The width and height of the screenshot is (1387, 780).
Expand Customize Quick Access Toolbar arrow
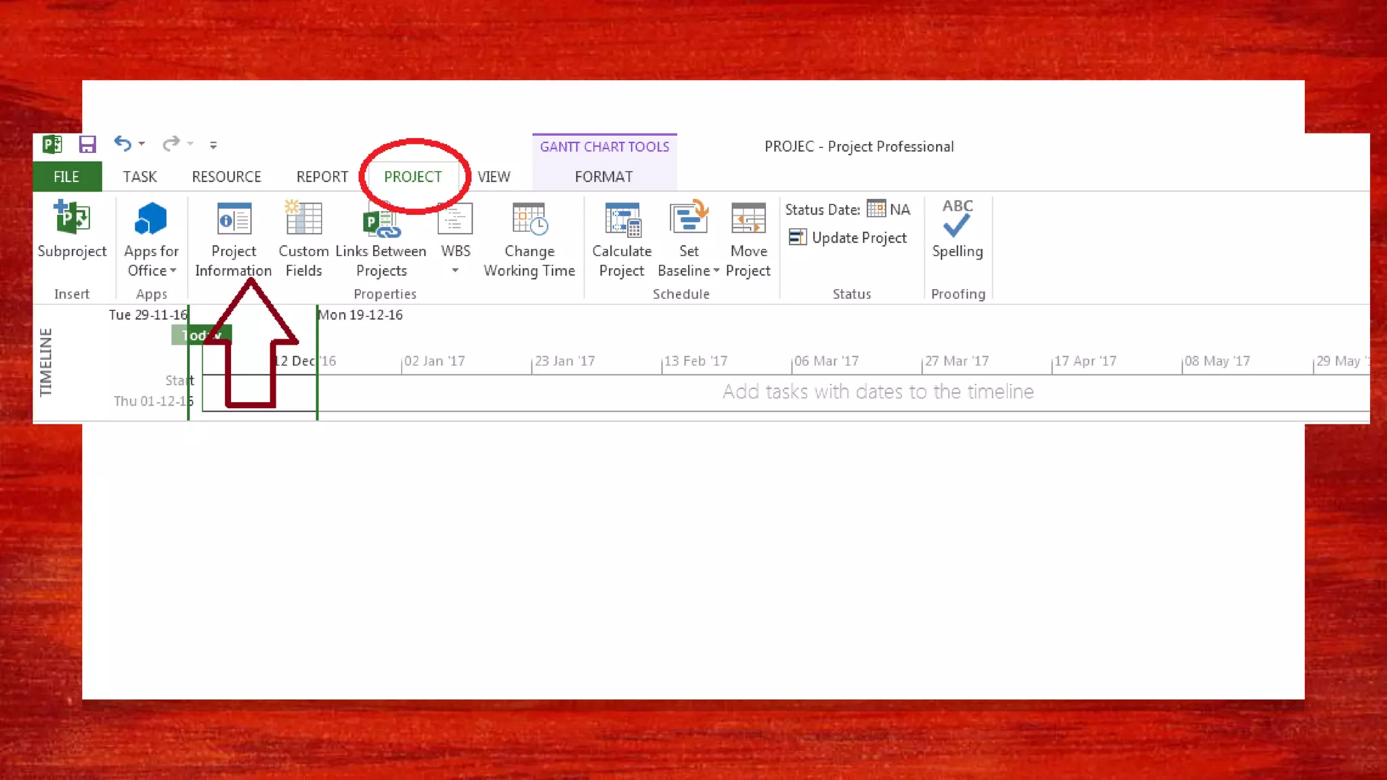pyautogui.click(x=213, y=145)
